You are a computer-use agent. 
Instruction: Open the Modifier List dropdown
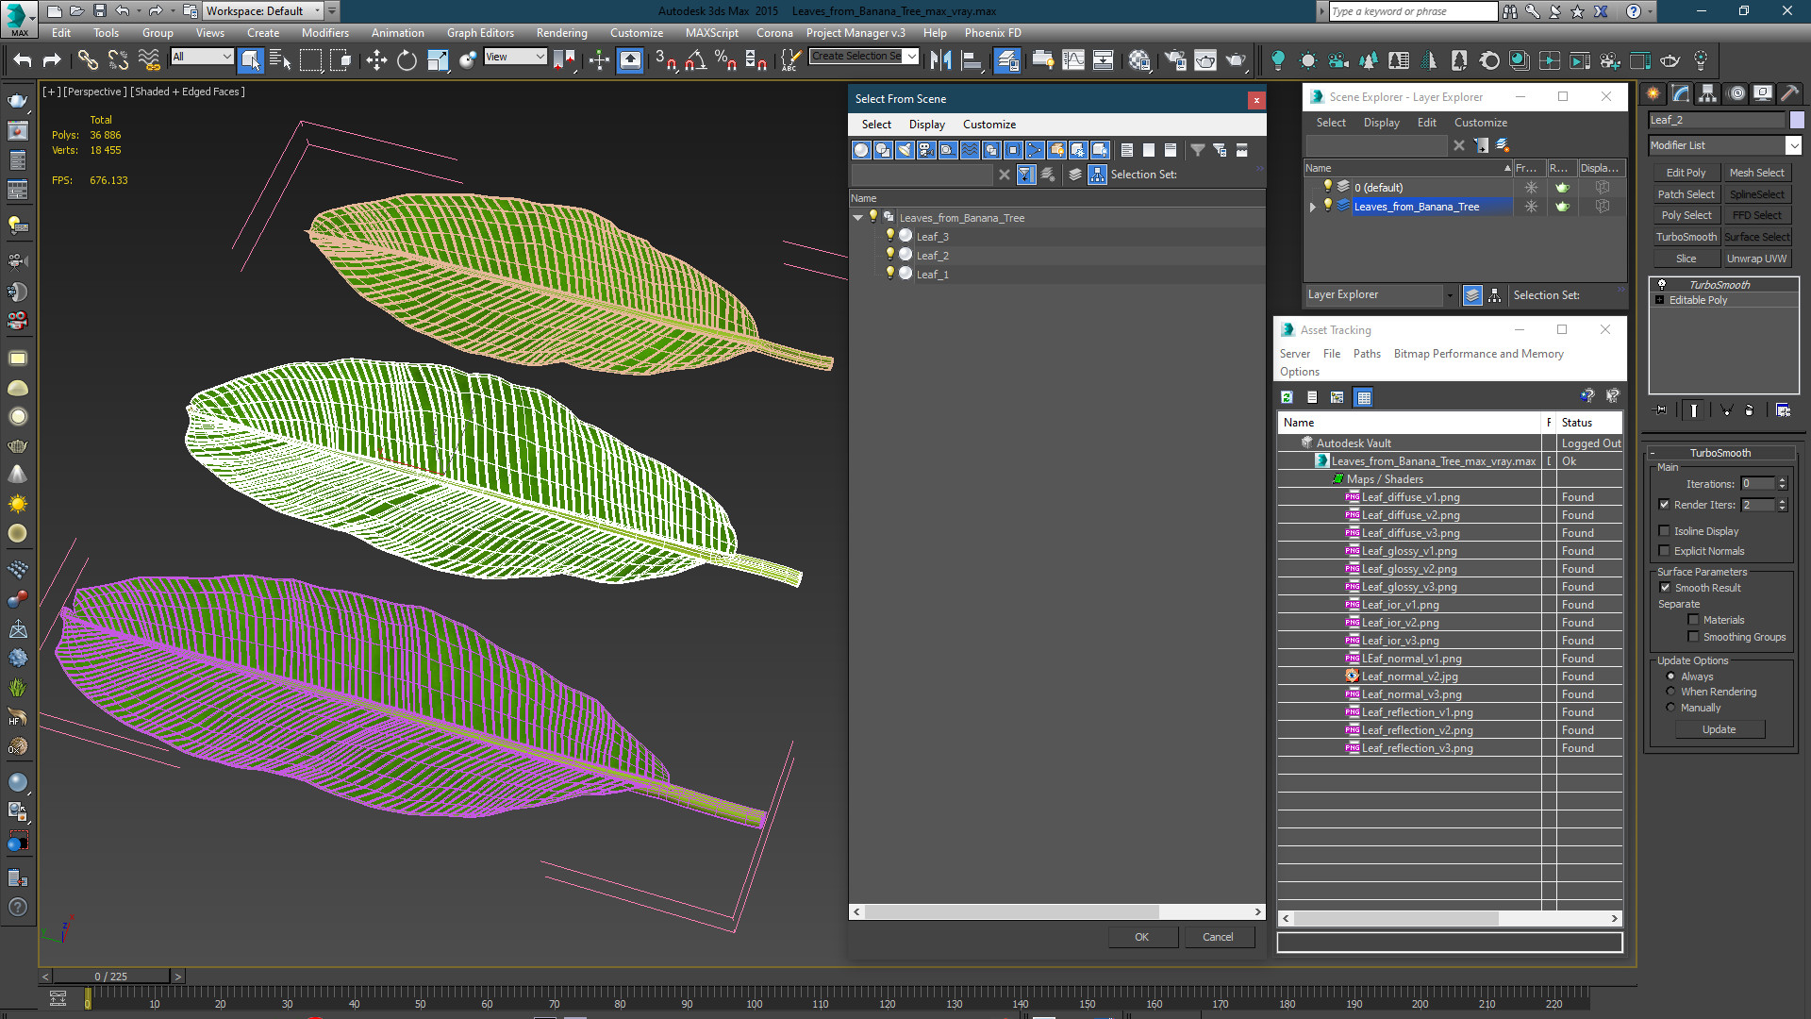[x=1793, y=145]
